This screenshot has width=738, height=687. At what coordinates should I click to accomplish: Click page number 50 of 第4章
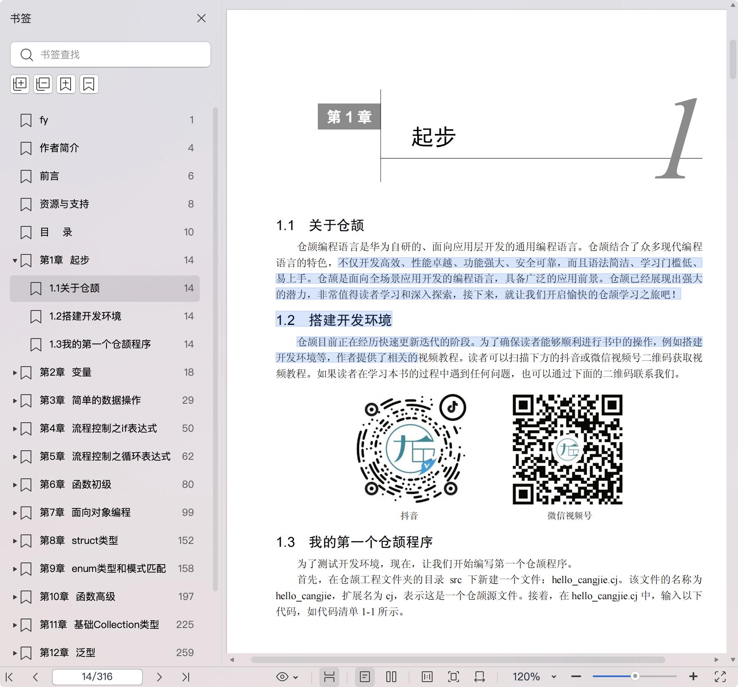pyautogui.click(x=188, y=428)
